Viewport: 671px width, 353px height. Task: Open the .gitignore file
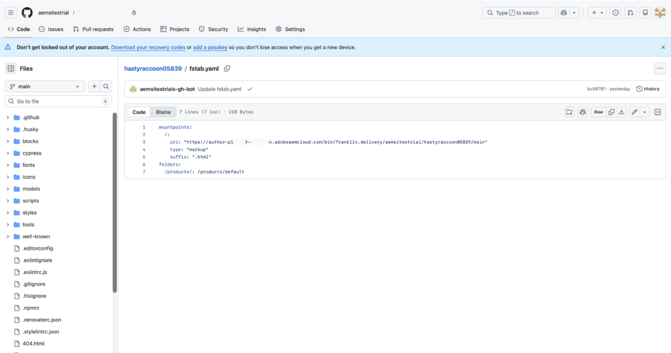tap(34, 284)
